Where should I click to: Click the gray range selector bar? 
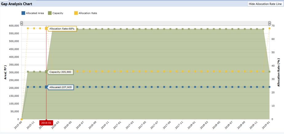click(x=145, y=23)
